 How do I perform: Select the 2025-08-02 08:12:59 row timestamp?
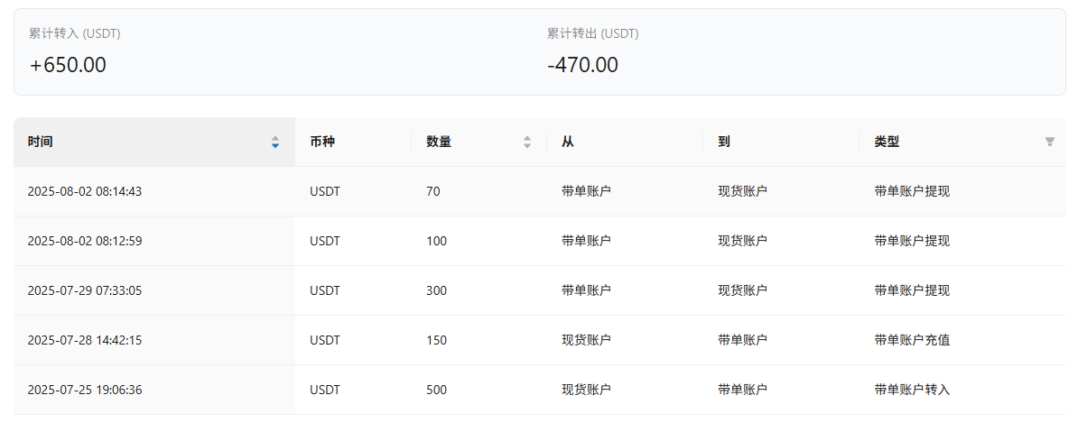tap(85, 241)
